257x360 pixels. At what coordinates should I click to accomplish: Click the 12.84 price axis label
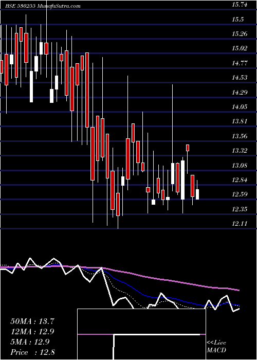pos(240,179)
